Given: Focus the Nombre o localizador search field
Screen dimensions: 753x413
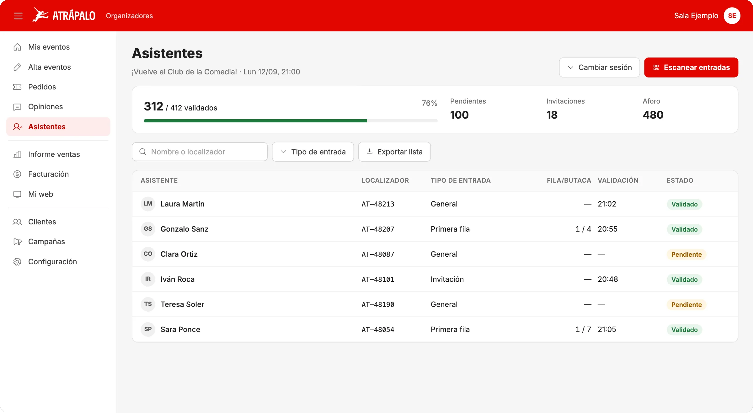Looking at the screenshot, I should click(x=200, y=152).
